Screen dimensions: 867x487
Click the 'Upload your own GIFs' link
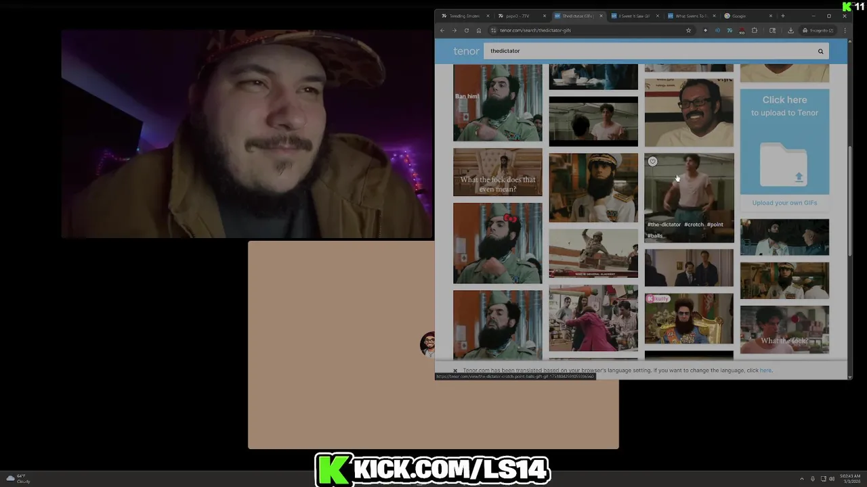point(784,203)
